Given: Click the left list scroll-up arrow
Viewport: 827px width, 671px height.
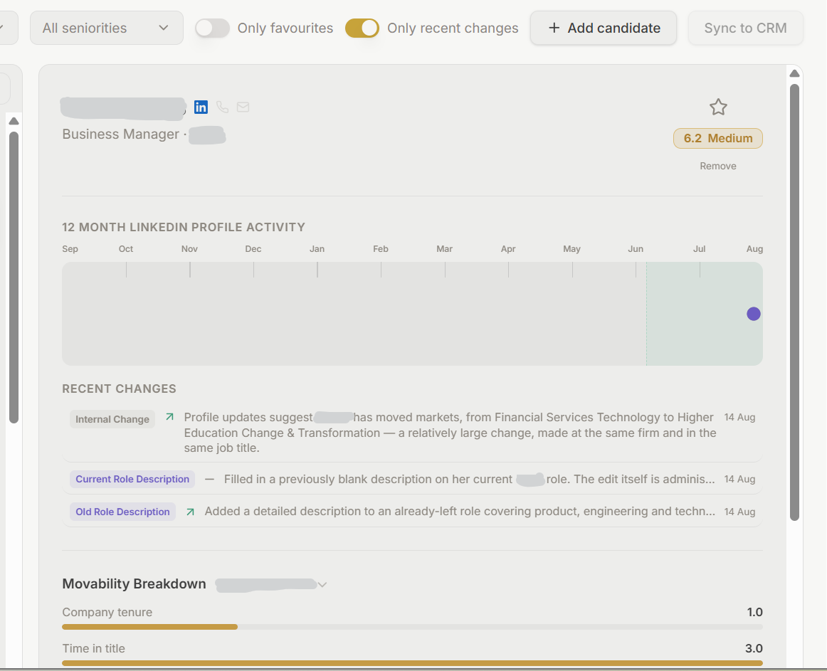Looking at the screenshot, I should point(14,121).
